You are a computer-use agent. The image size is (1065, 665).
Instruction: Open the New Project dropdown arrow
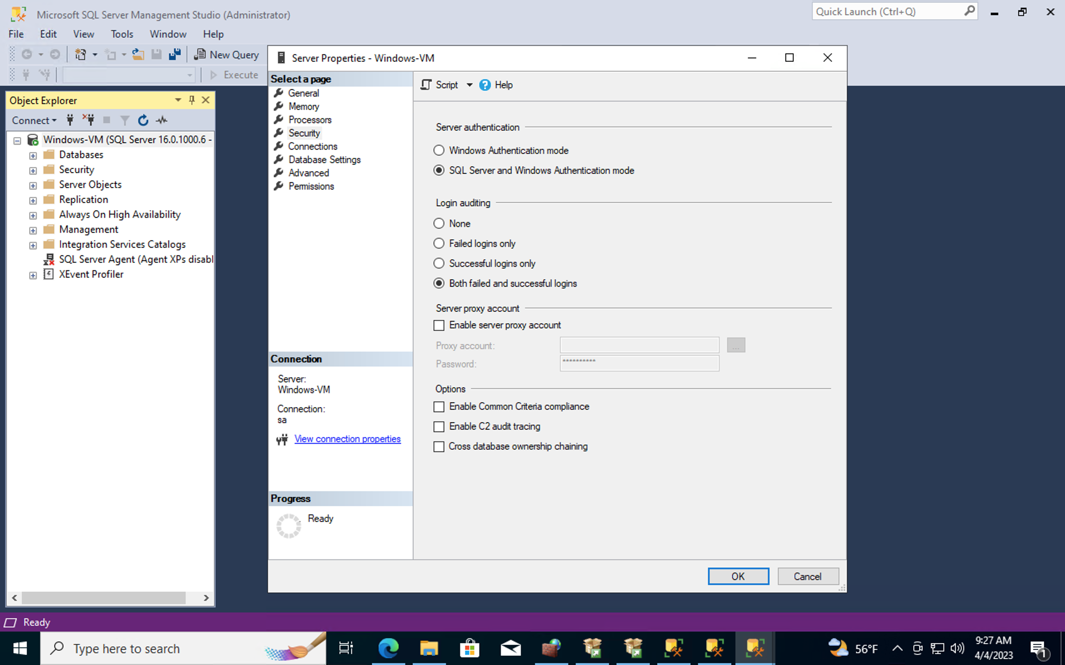click(x=94, y=55)
